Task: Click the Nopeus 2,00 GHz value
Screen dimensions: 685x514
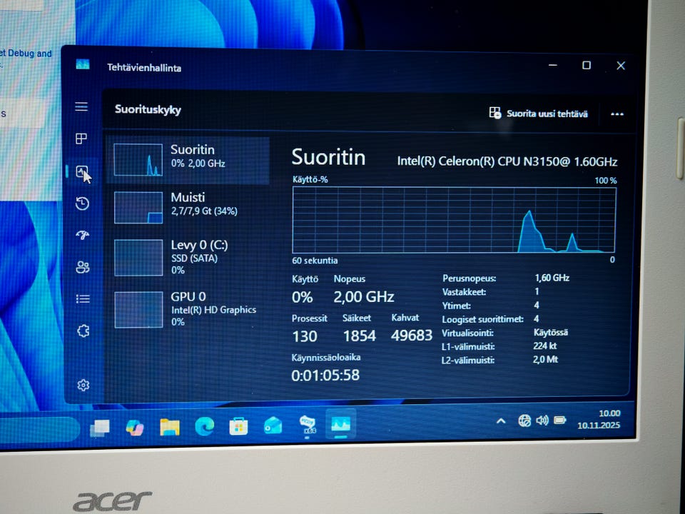Action: (364, 297)
